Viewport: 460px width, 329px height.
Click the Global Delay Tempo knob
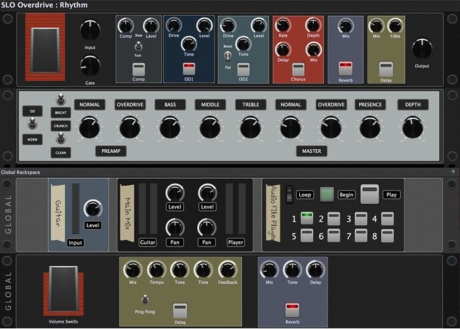pos(157,270)
